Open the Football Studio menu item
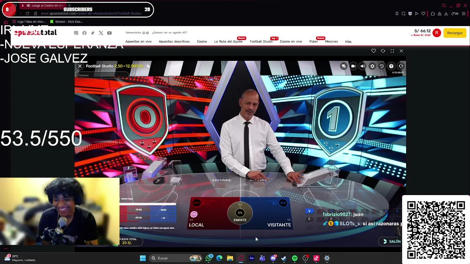Screen dimensions: 470x264 [x=261, y=41]
